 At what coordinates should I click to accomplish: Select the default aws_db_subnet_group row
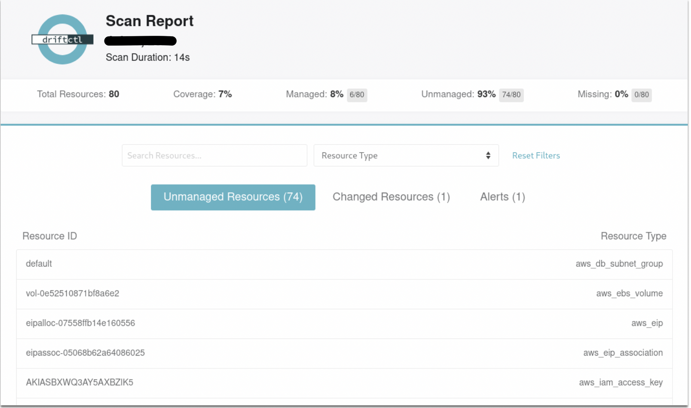(344, 264)
